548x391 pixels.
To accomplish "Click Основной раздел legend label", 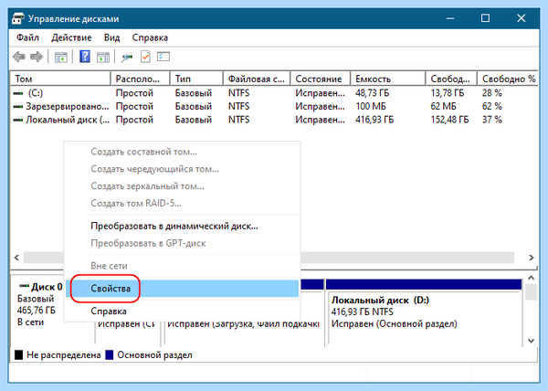I will tap(155, 355).
